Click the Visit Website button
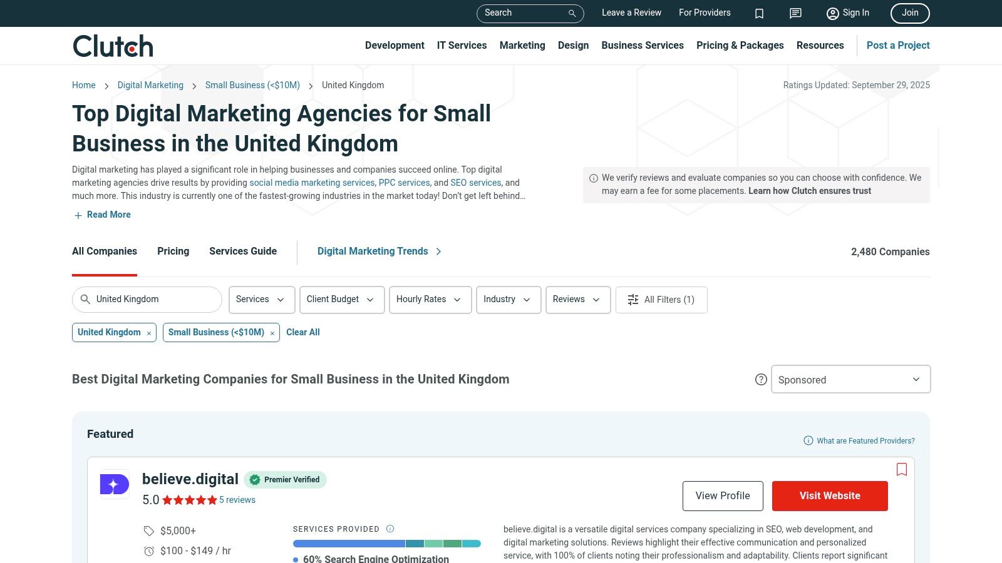 [x=829, y=496]
